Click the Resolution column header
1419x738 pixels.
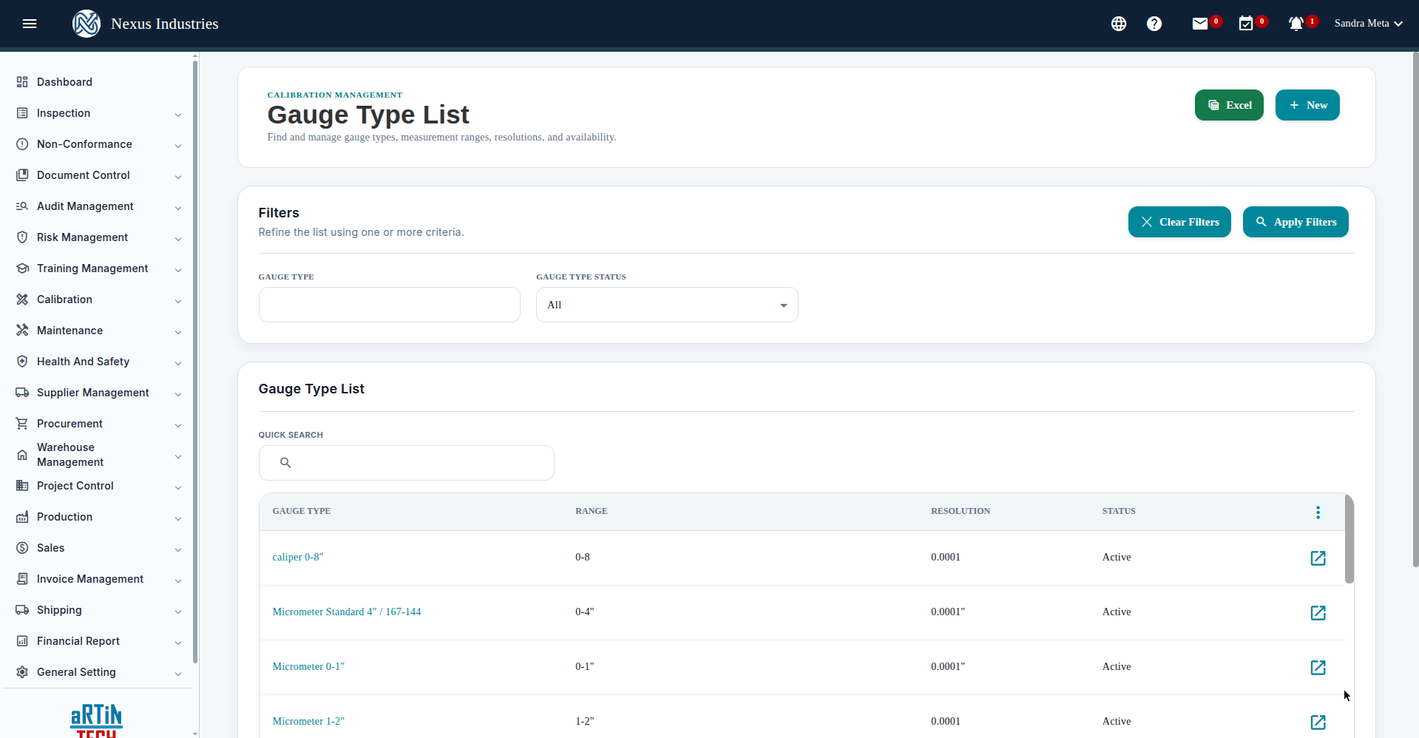(x=961, y=511)
